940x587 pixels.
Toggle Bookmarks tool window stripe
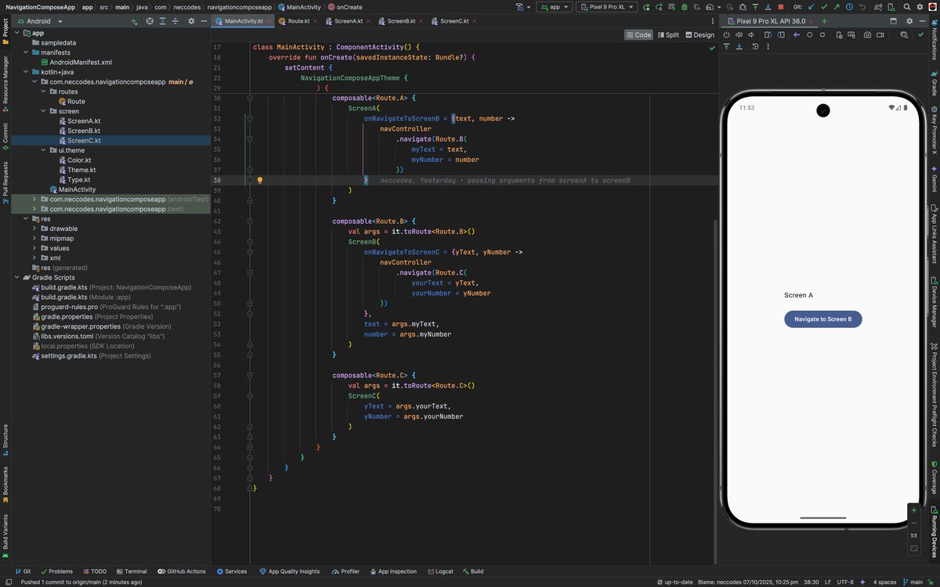pos(5,484)
